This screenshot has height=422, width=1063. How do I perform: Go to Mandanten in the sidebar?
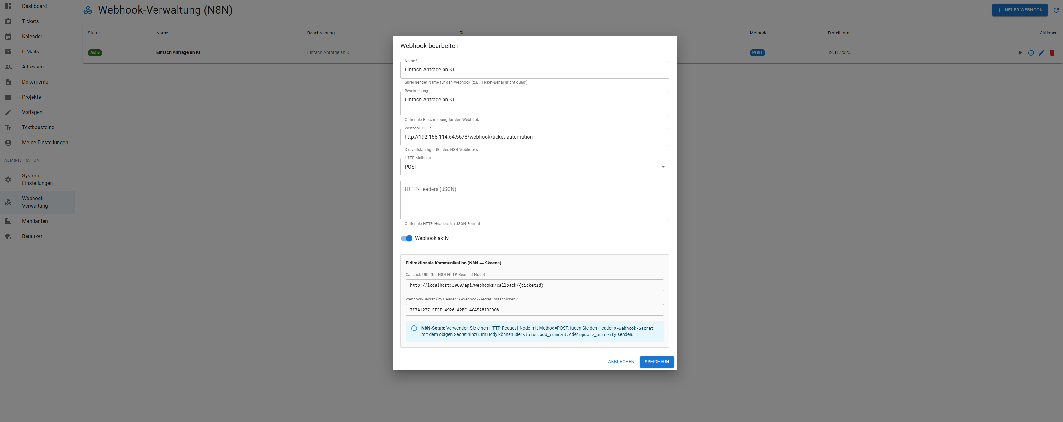tap(8, 221)
